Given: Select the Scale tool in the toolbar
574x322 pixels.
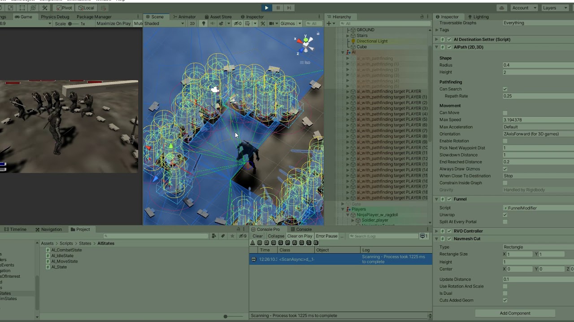Looking at the screenshot, I should (10, 8).
